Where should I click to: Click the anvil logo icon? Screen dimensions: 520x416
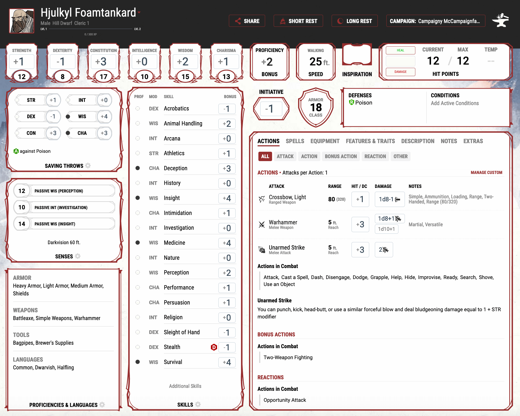pyautogui.click(x=500, y=21)
